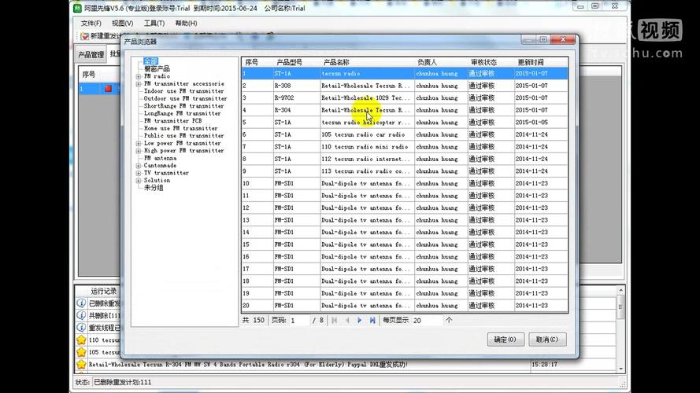Select the 未分组 tree item
700x393 pixels.
coord(154,188)
